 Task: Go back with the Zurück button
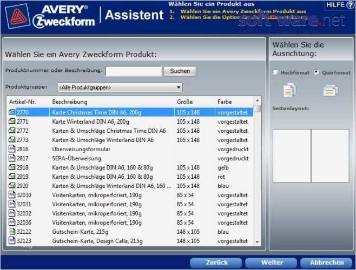[x=216, y=263]
